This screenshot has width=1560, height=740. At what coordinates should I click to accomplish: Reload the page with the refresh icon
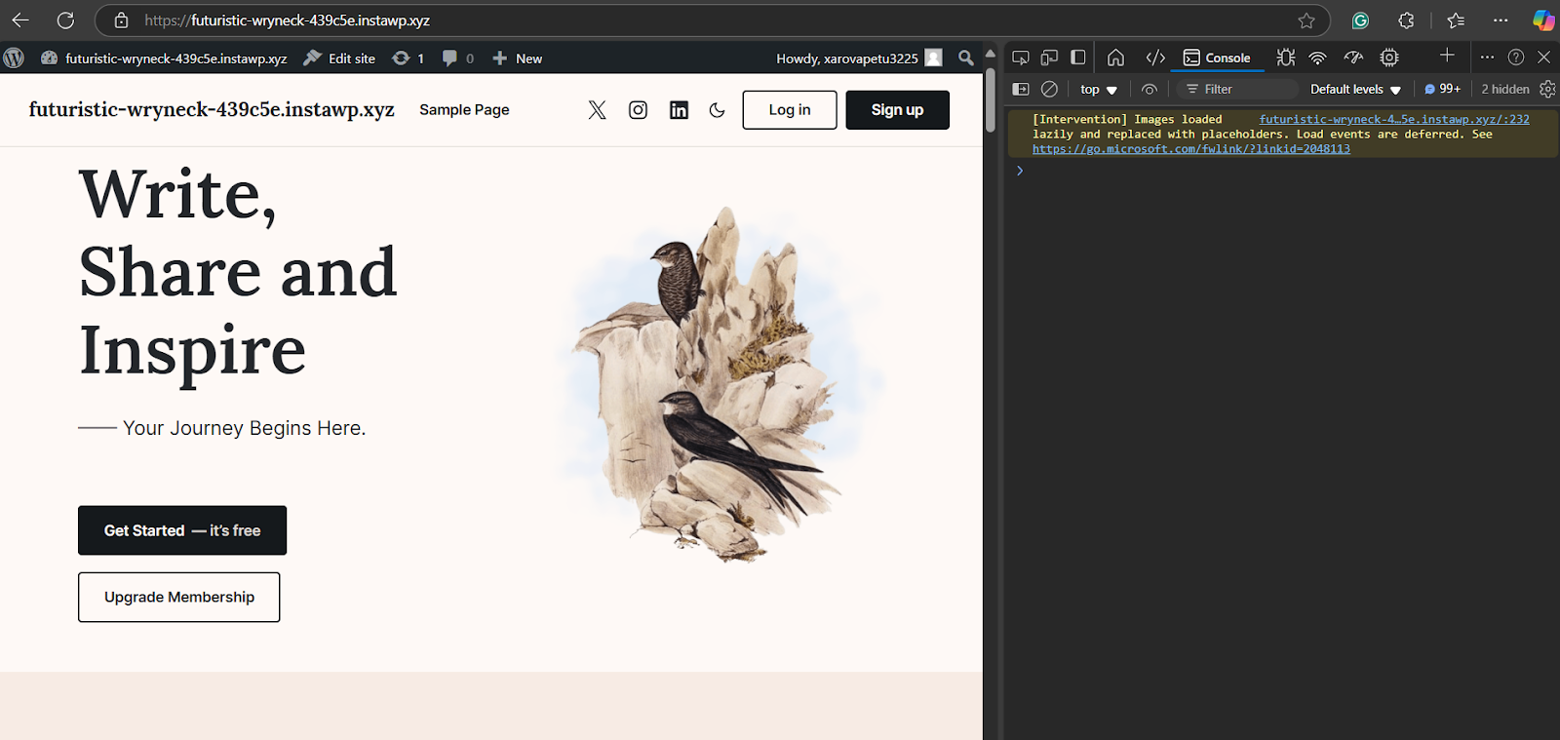[x=65, y=19]
